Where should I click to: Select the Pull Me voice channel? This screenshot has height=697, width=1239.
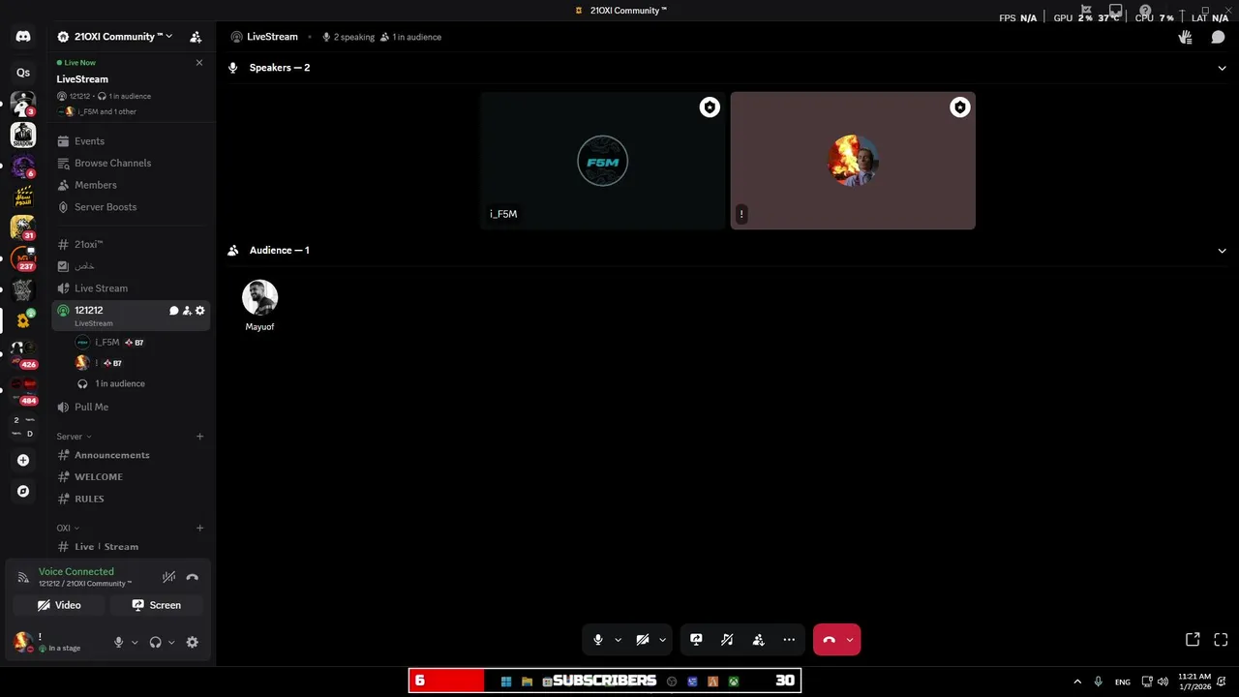click(x=131, y=408)
